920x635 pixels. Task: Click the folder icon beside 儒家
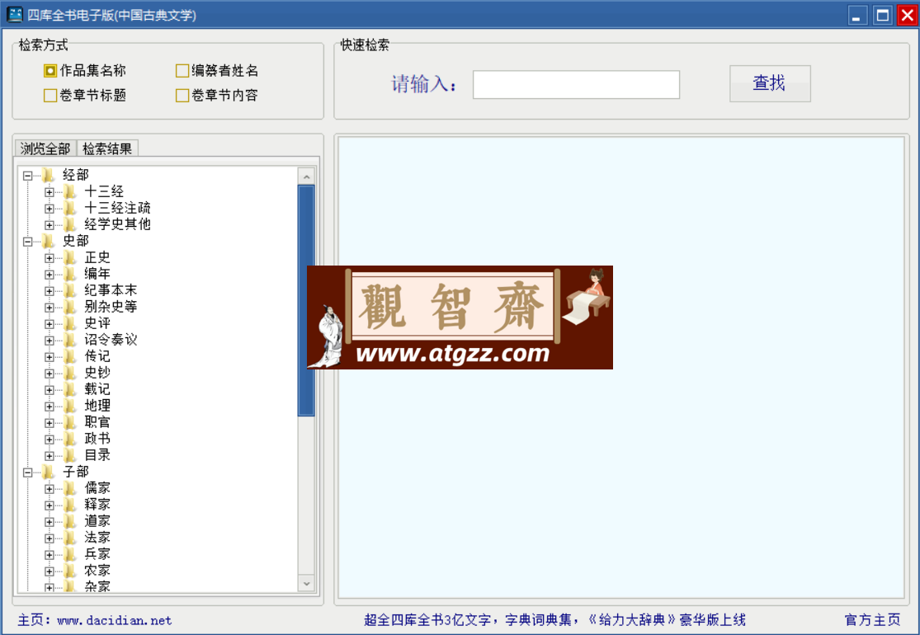(70, 488)
